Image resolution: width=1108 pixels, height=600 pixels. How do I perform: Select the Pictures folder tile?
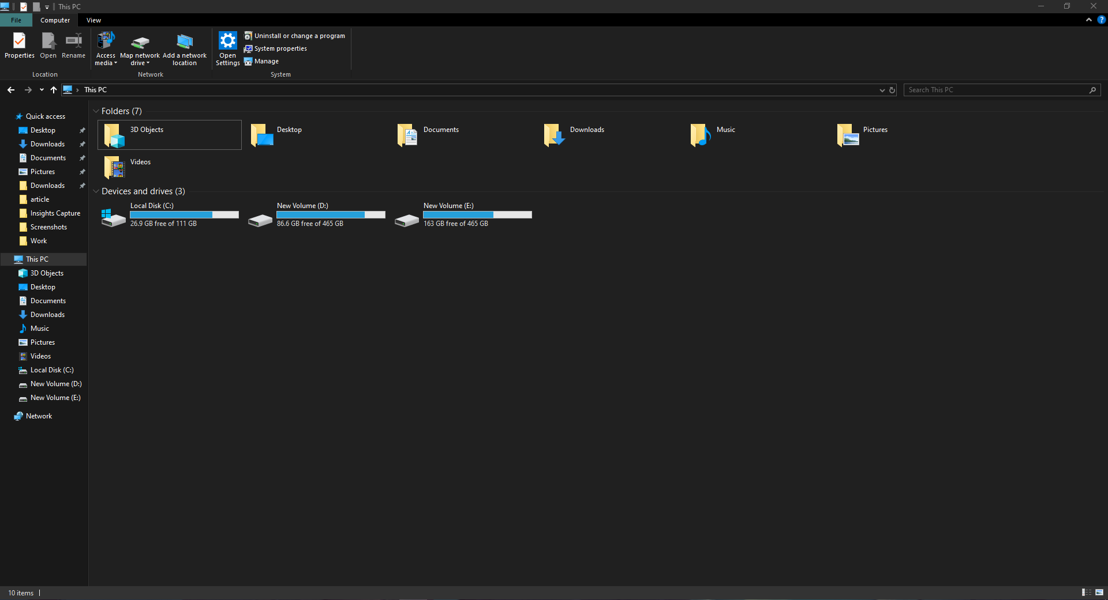[x=903, y=135]
